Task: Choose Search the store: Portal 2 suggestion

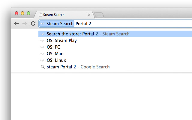Action: pos(88,34)
